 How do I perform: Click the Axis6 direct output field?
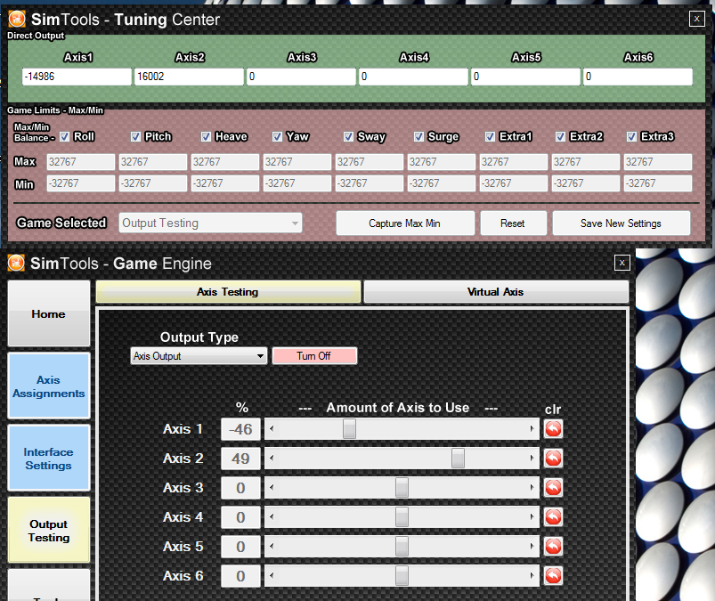pos(638,77)
